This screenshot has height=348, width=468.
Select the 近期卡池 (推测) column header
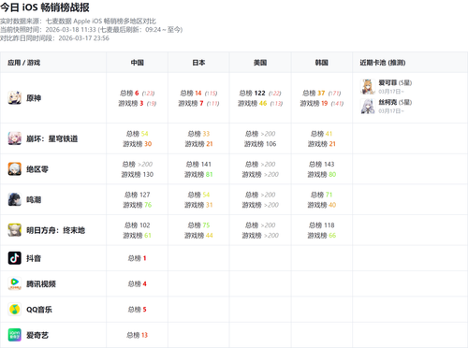[x=383, y=63]
